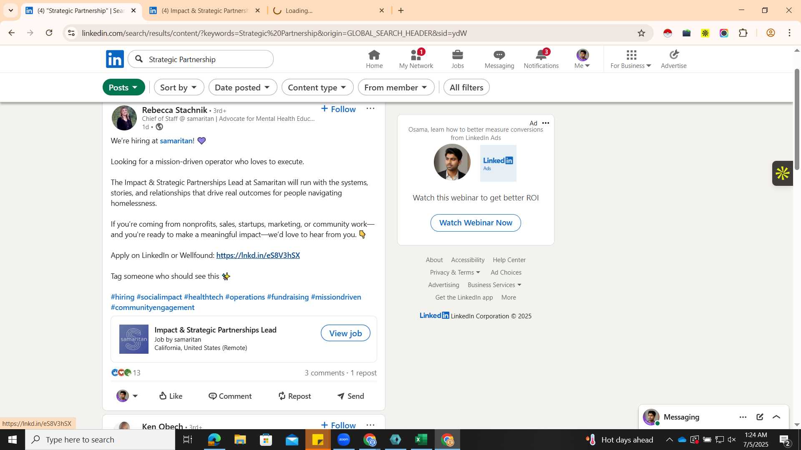This screenshot has height=450, width=801.
Task: Open Rebecca Stachnik's profile photo
Action: 124,117
